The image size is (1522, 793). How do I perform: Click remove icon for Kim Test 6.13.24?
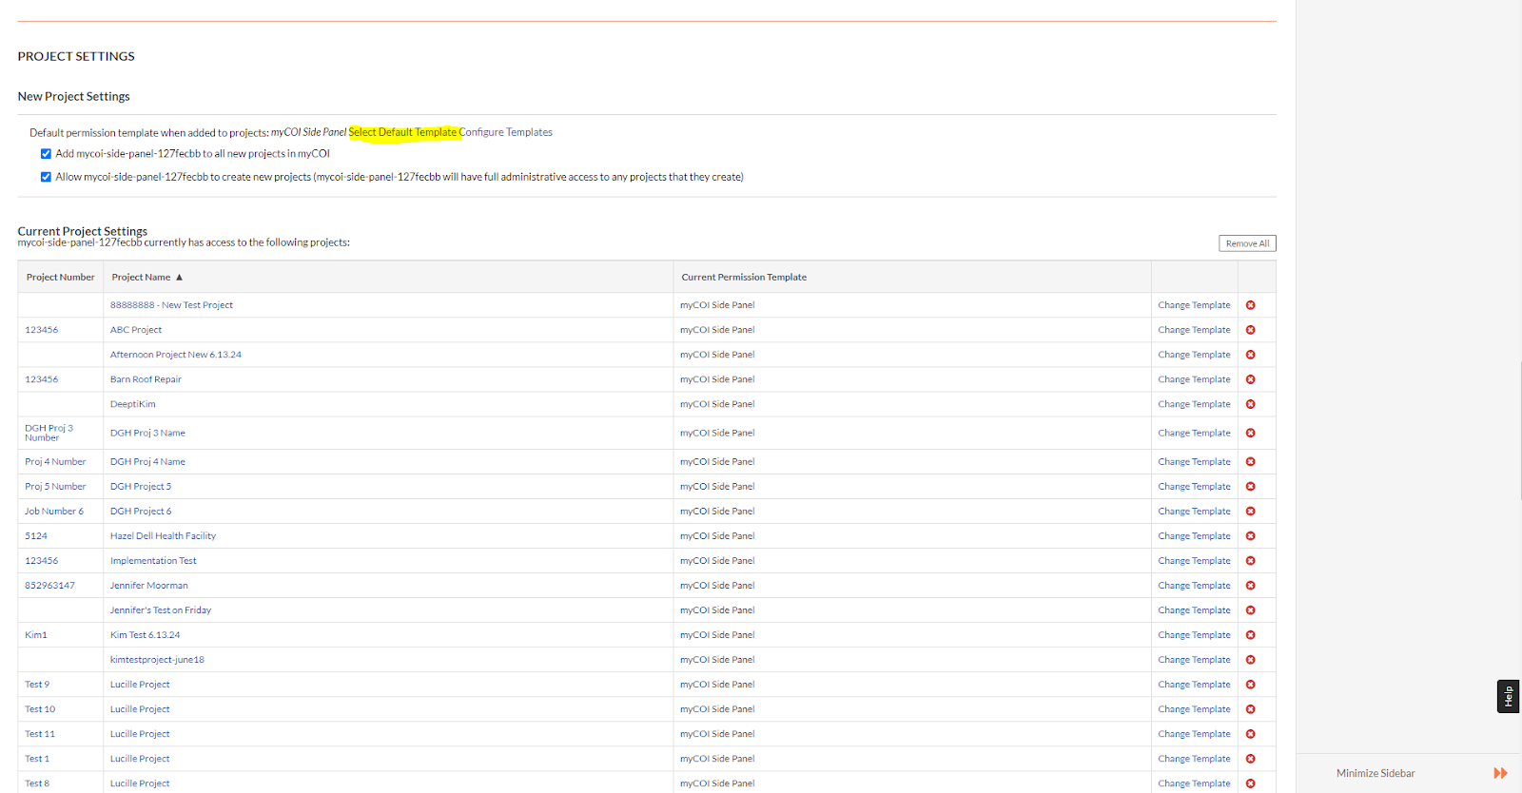coord(1250,635)
